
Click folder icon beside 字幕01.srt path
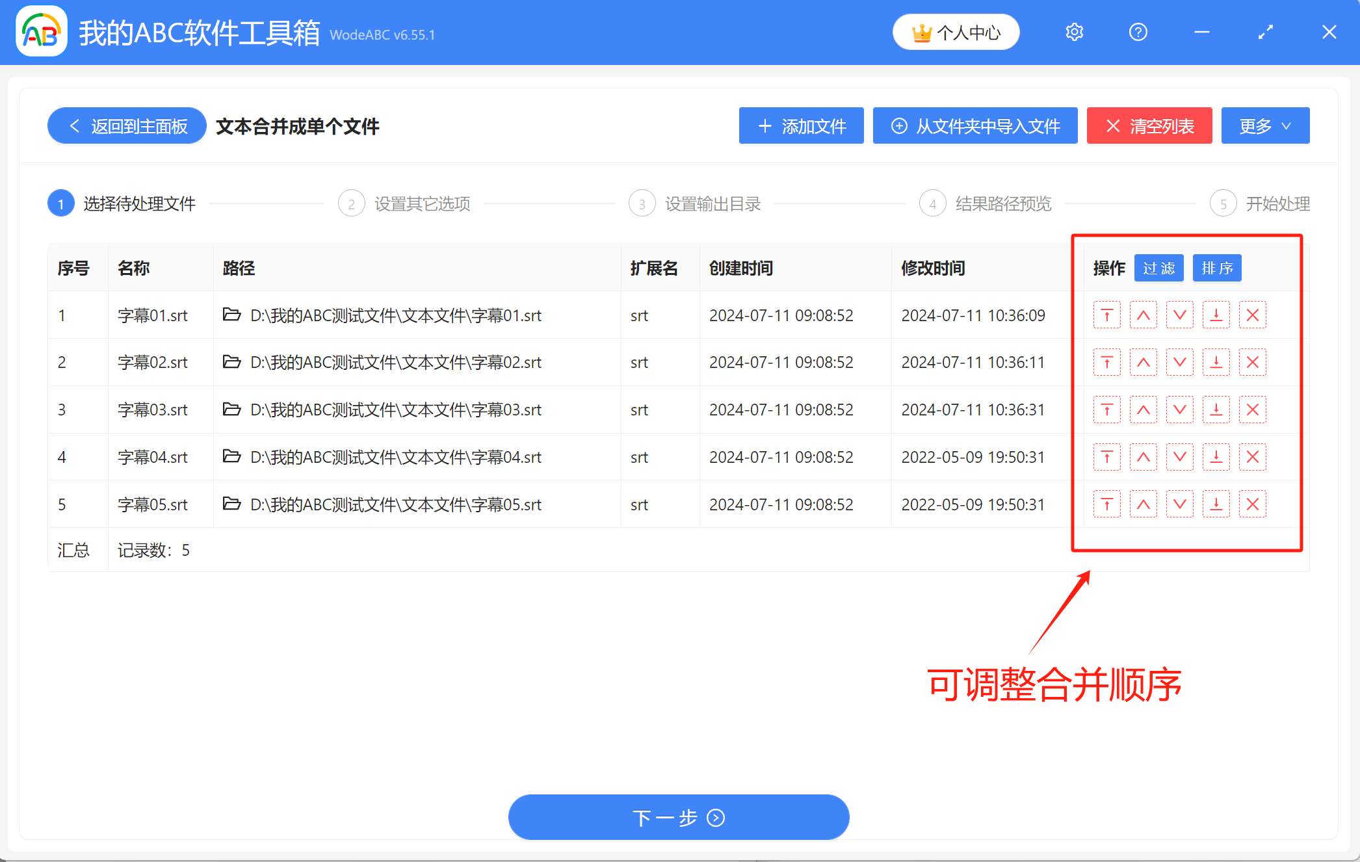click(232, 315)
